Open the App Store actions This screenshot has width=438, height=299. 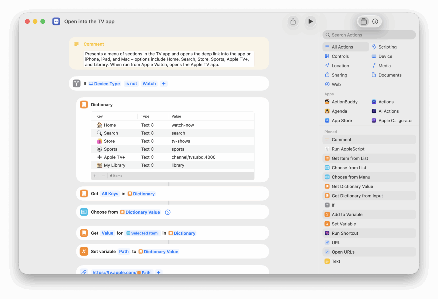coord(341,121)
